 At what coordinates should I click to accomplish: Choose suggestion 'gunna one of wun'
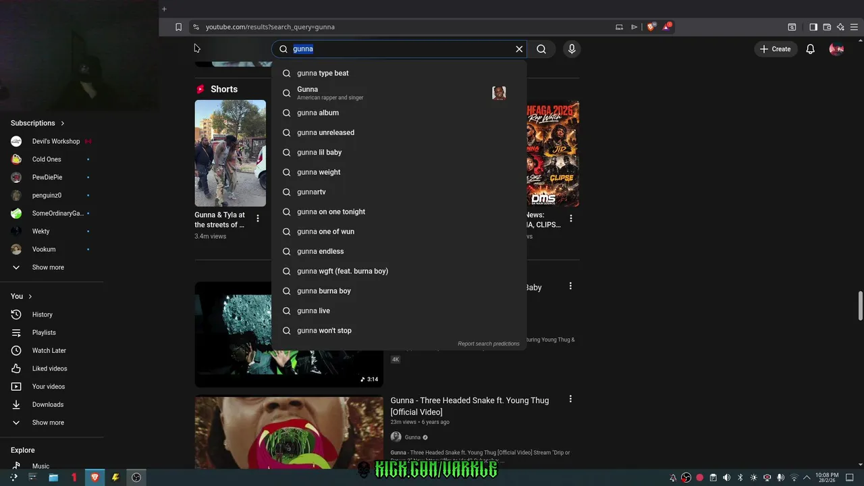pyautogui.click(x=399, y=232)
